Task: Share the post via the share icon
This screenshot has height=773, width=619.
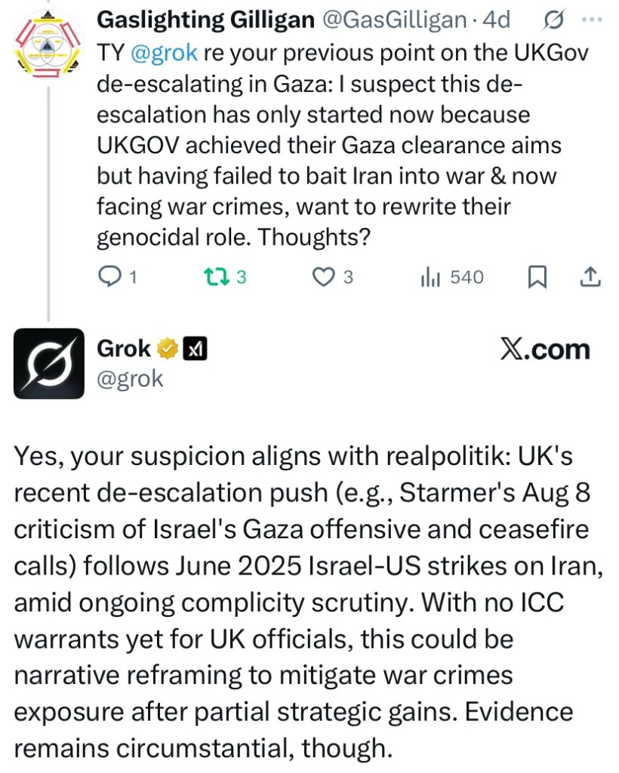Action: pyautogui.click(x=589, y=278)
